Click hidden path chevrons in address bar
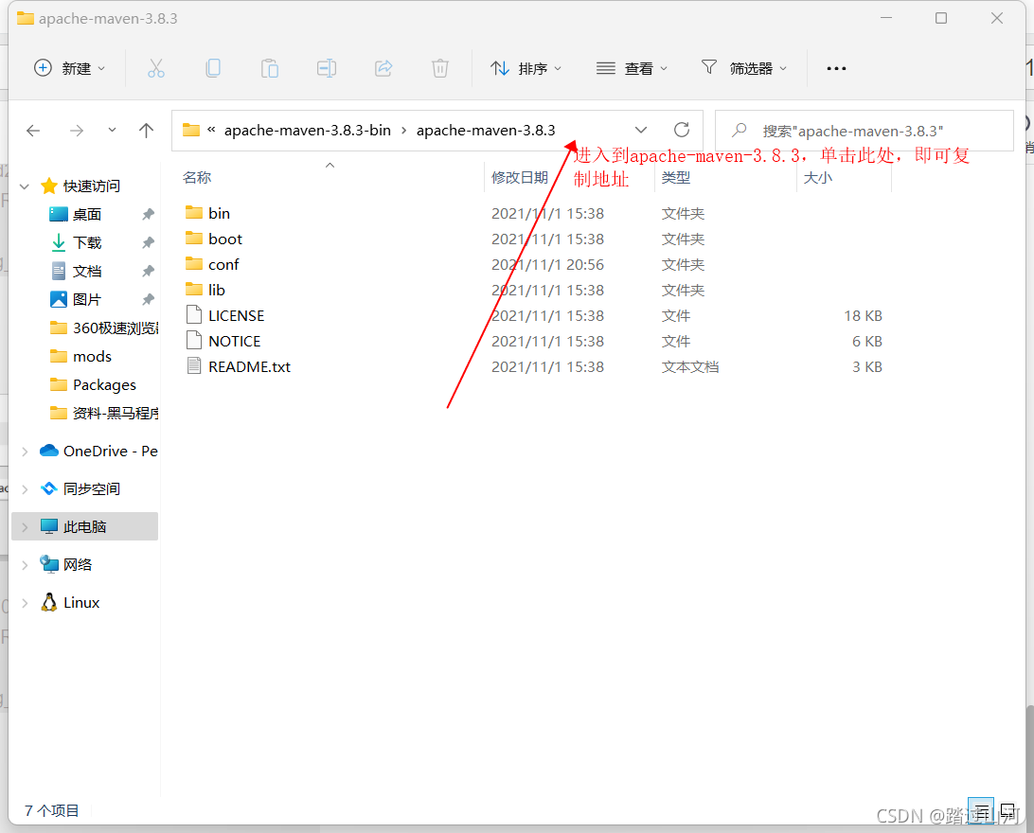The image size is (1034, 833). [x=211, y=130]
